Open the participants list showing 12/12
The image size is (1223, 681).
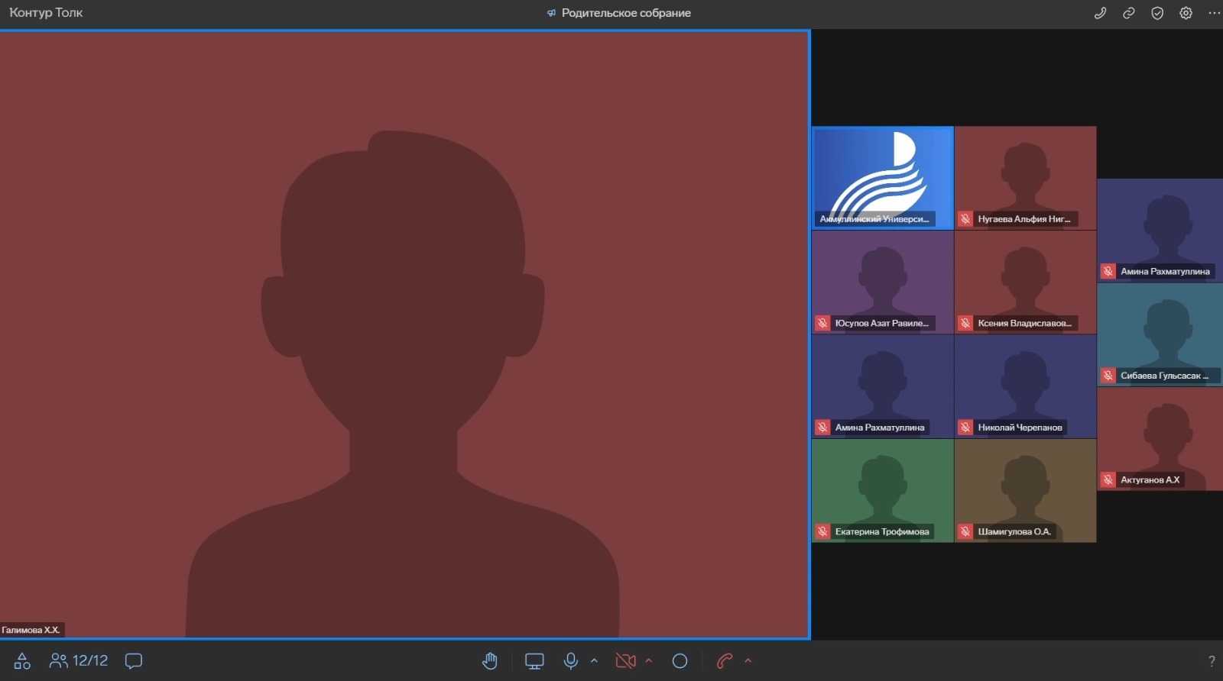pyautogui.click(x=79, y=661)
